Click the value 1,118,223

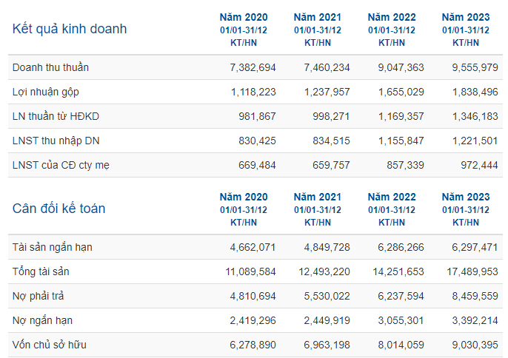coord(253,92)
